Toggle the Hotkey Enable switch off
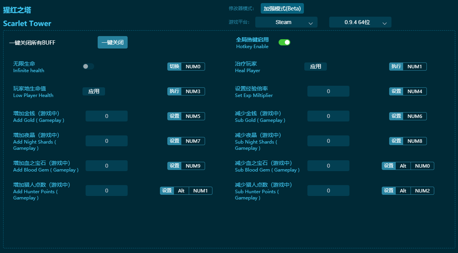 tap(284, 42)
